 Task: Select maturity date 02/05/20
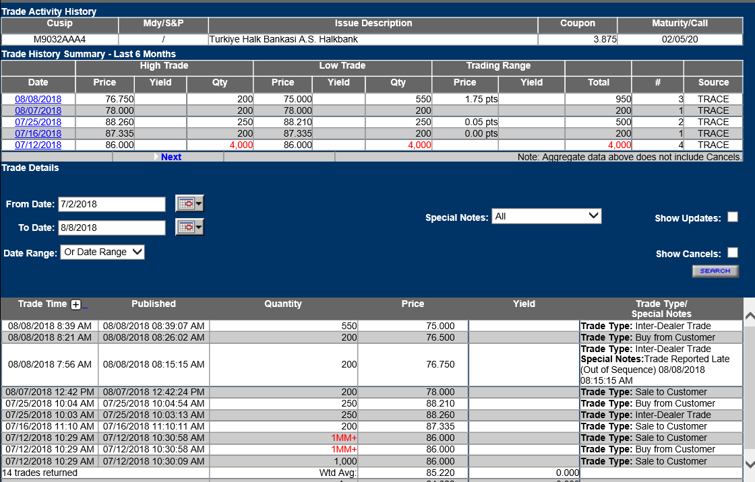pos(679,40)
